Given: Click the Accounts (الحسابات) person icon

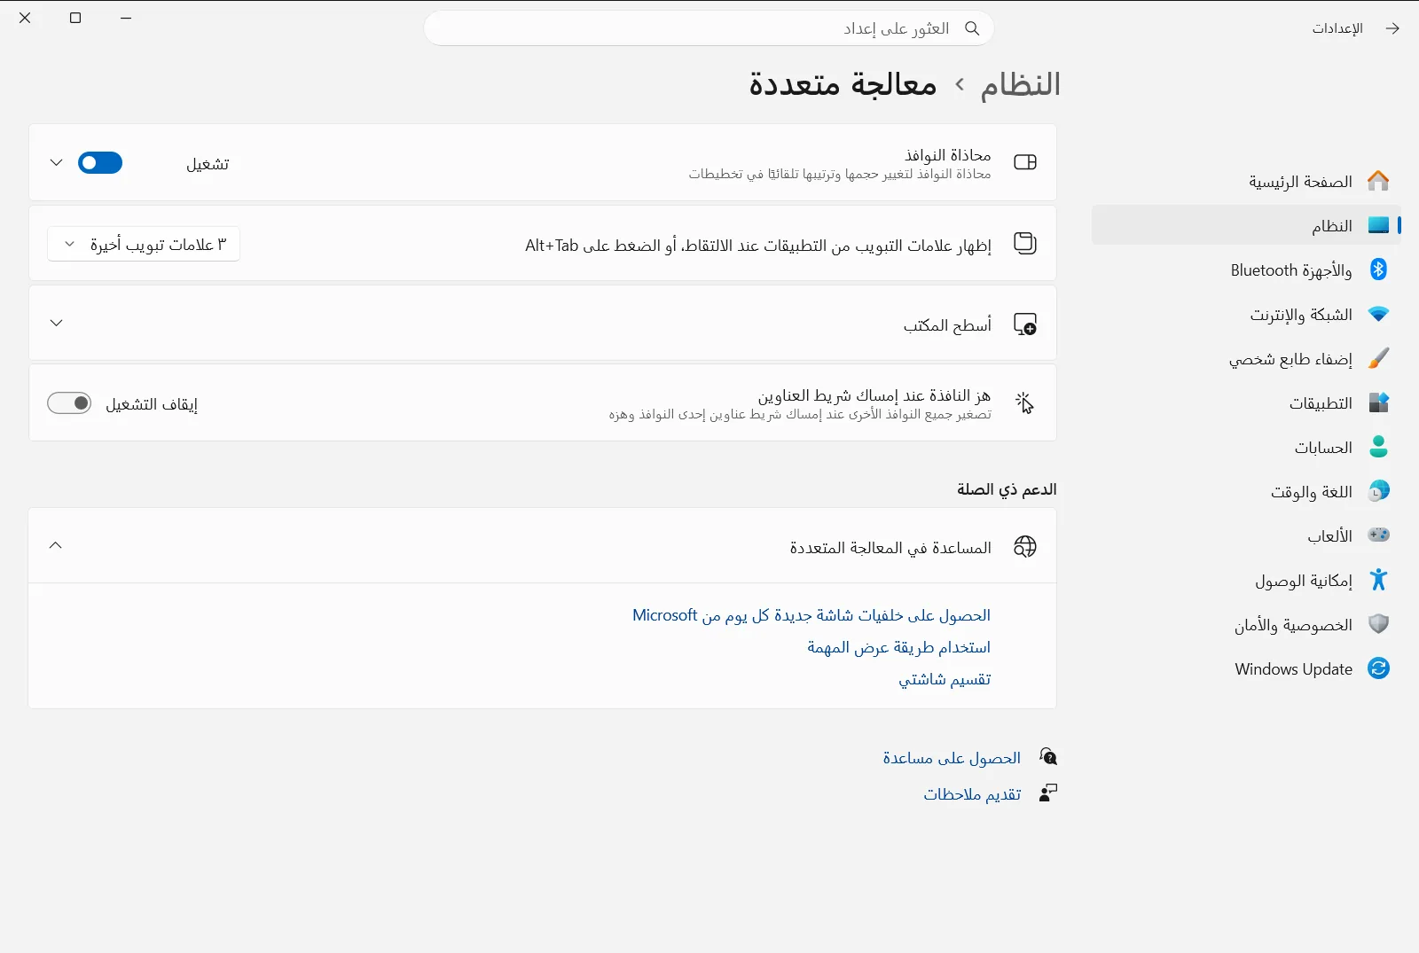Looking at the screenshot, I should click(x=1378, y=447).
